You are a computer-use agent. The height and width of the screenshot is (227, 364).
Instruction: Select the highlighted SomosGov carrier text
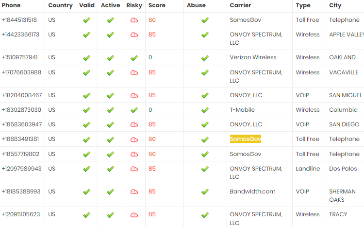246,139
